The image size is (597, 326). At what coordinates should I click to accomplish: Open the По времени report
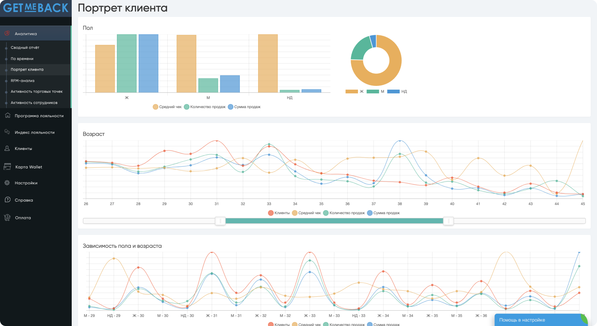tap(22, 59)
